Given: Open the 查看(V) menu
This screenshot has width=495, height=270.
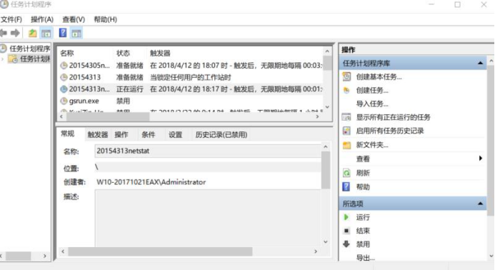Looking at the screenshot, I should coord(74,19).
